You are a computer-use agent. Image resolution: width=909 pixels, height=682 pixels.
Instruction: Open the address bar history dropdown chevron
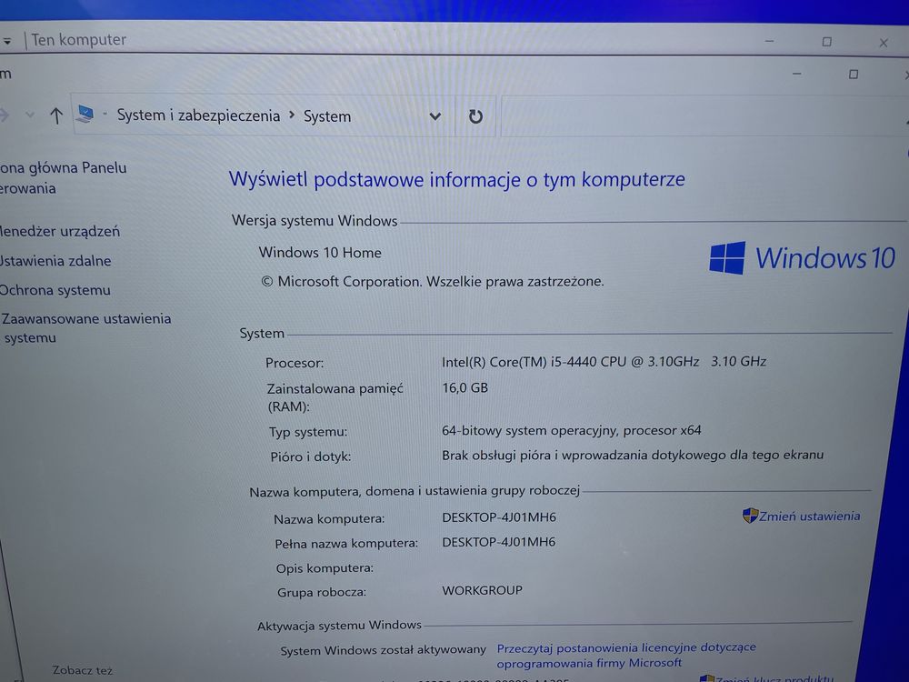435,116
